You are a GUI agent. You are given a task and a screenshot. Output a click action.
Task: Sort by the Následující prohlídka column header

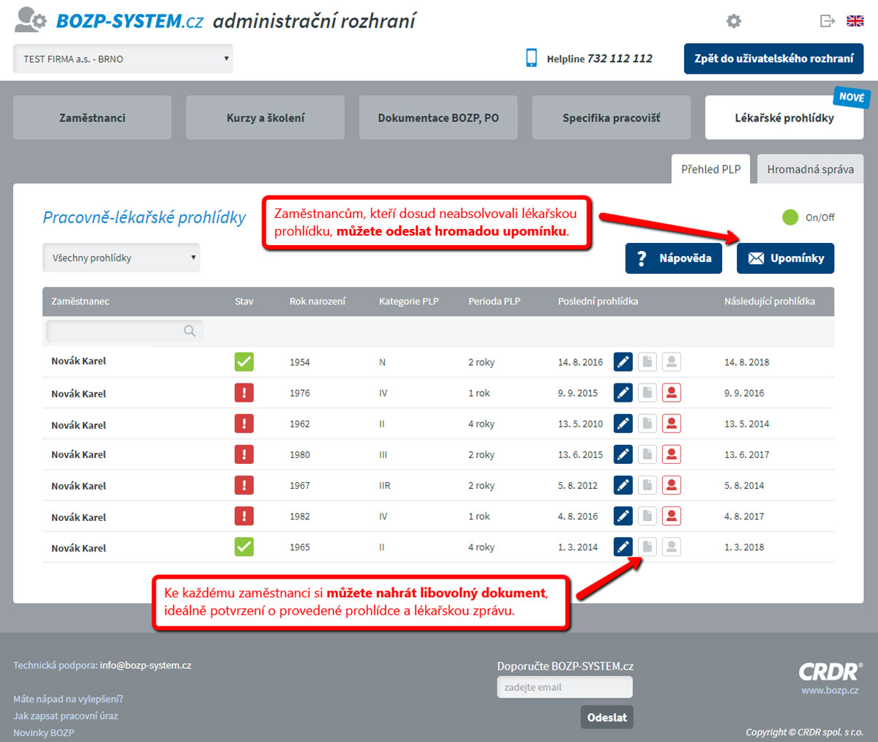(770, 301)
